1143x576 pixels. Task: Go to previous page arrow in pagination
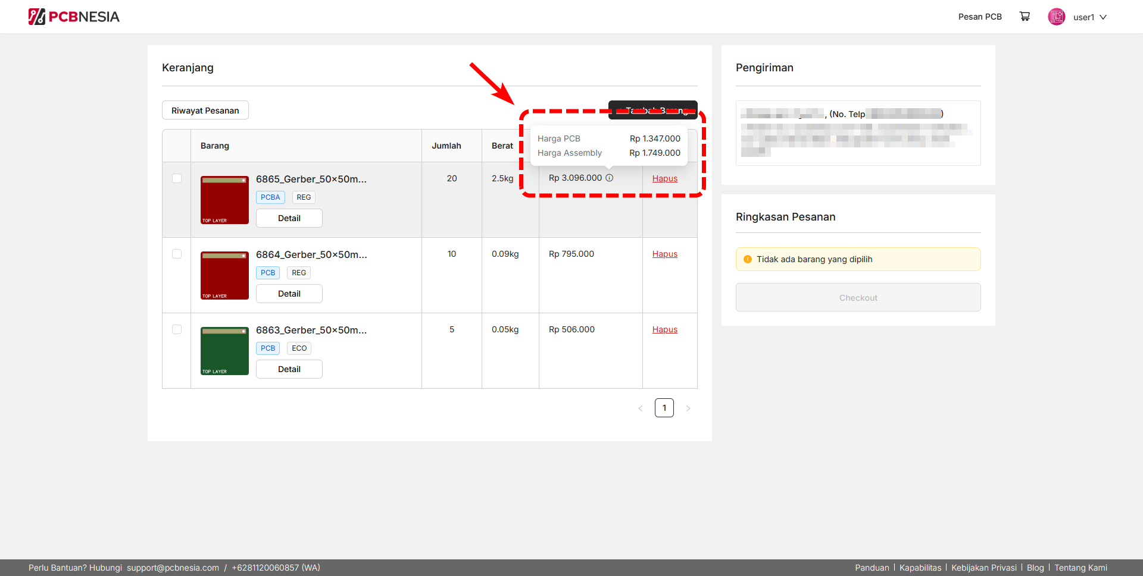(x=641, y=408)
